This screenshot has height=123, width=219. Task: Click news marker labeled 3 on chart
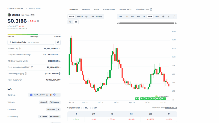(137, 99)
